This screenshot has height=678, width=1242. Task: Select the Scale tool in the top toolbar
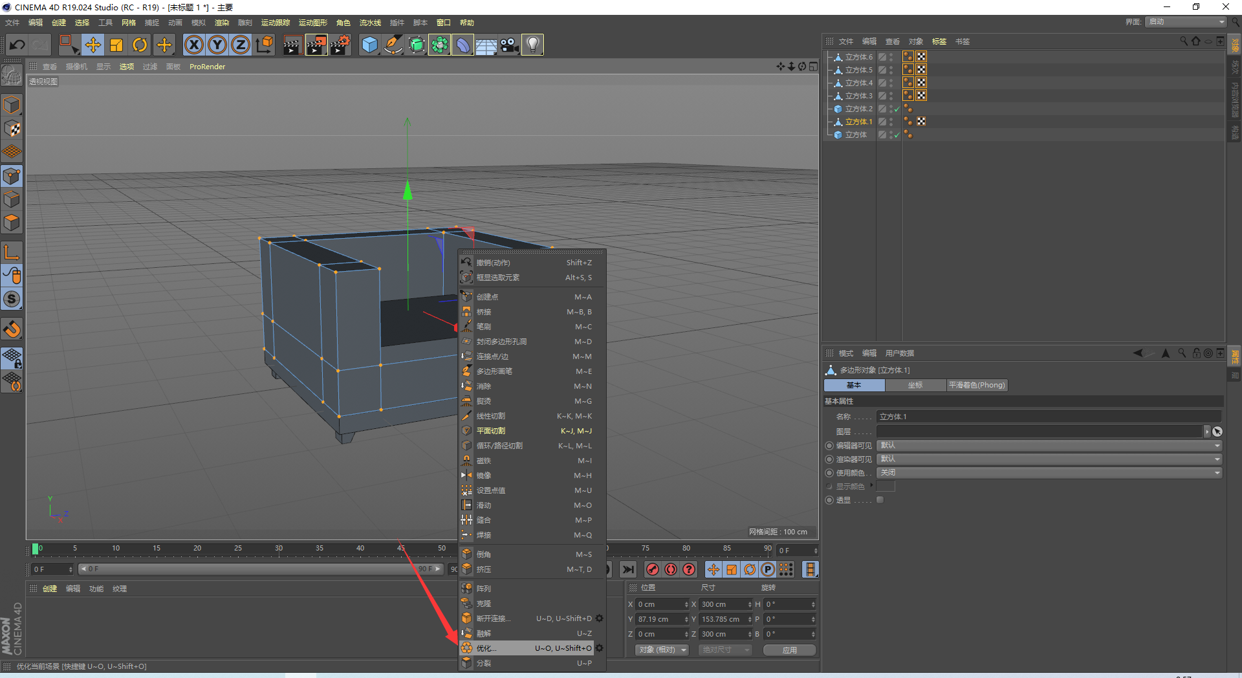(116, 45)
